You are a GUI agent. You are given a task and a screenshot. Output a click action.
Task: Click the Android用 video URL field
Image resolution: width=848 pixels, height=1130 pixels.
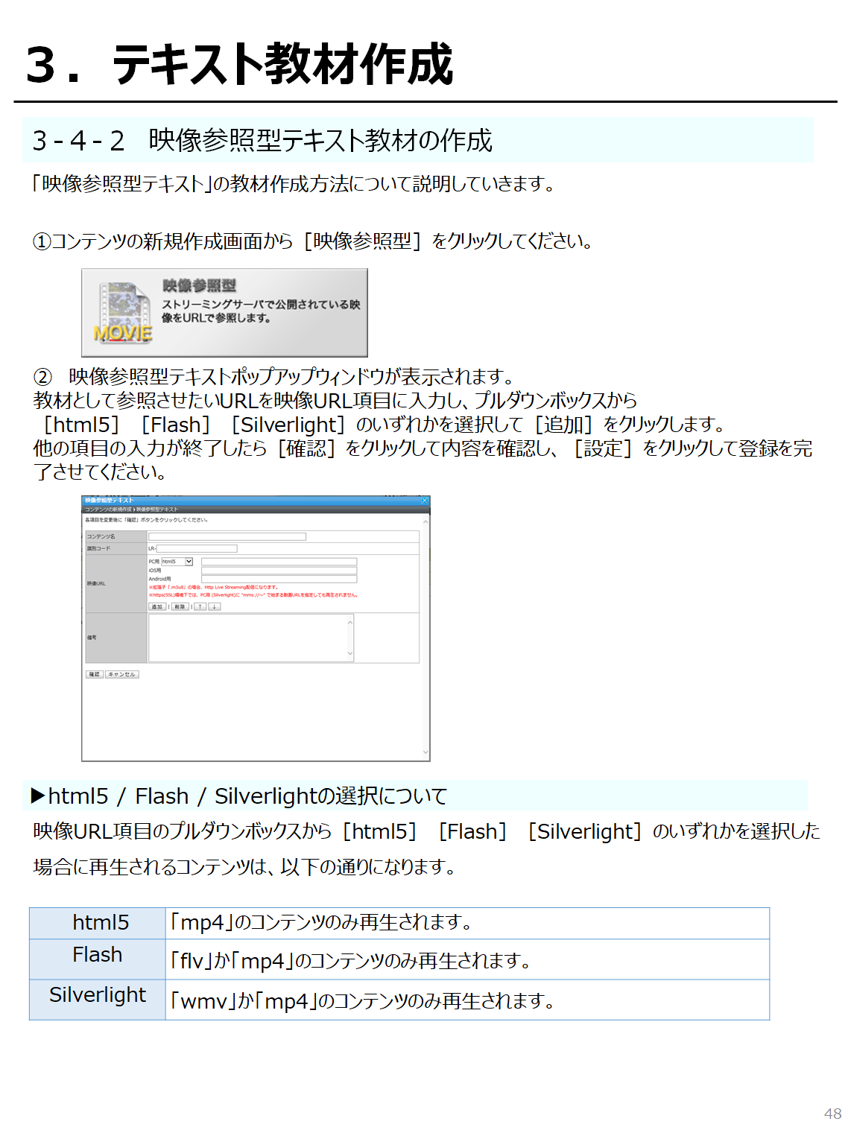pos(279,579)
